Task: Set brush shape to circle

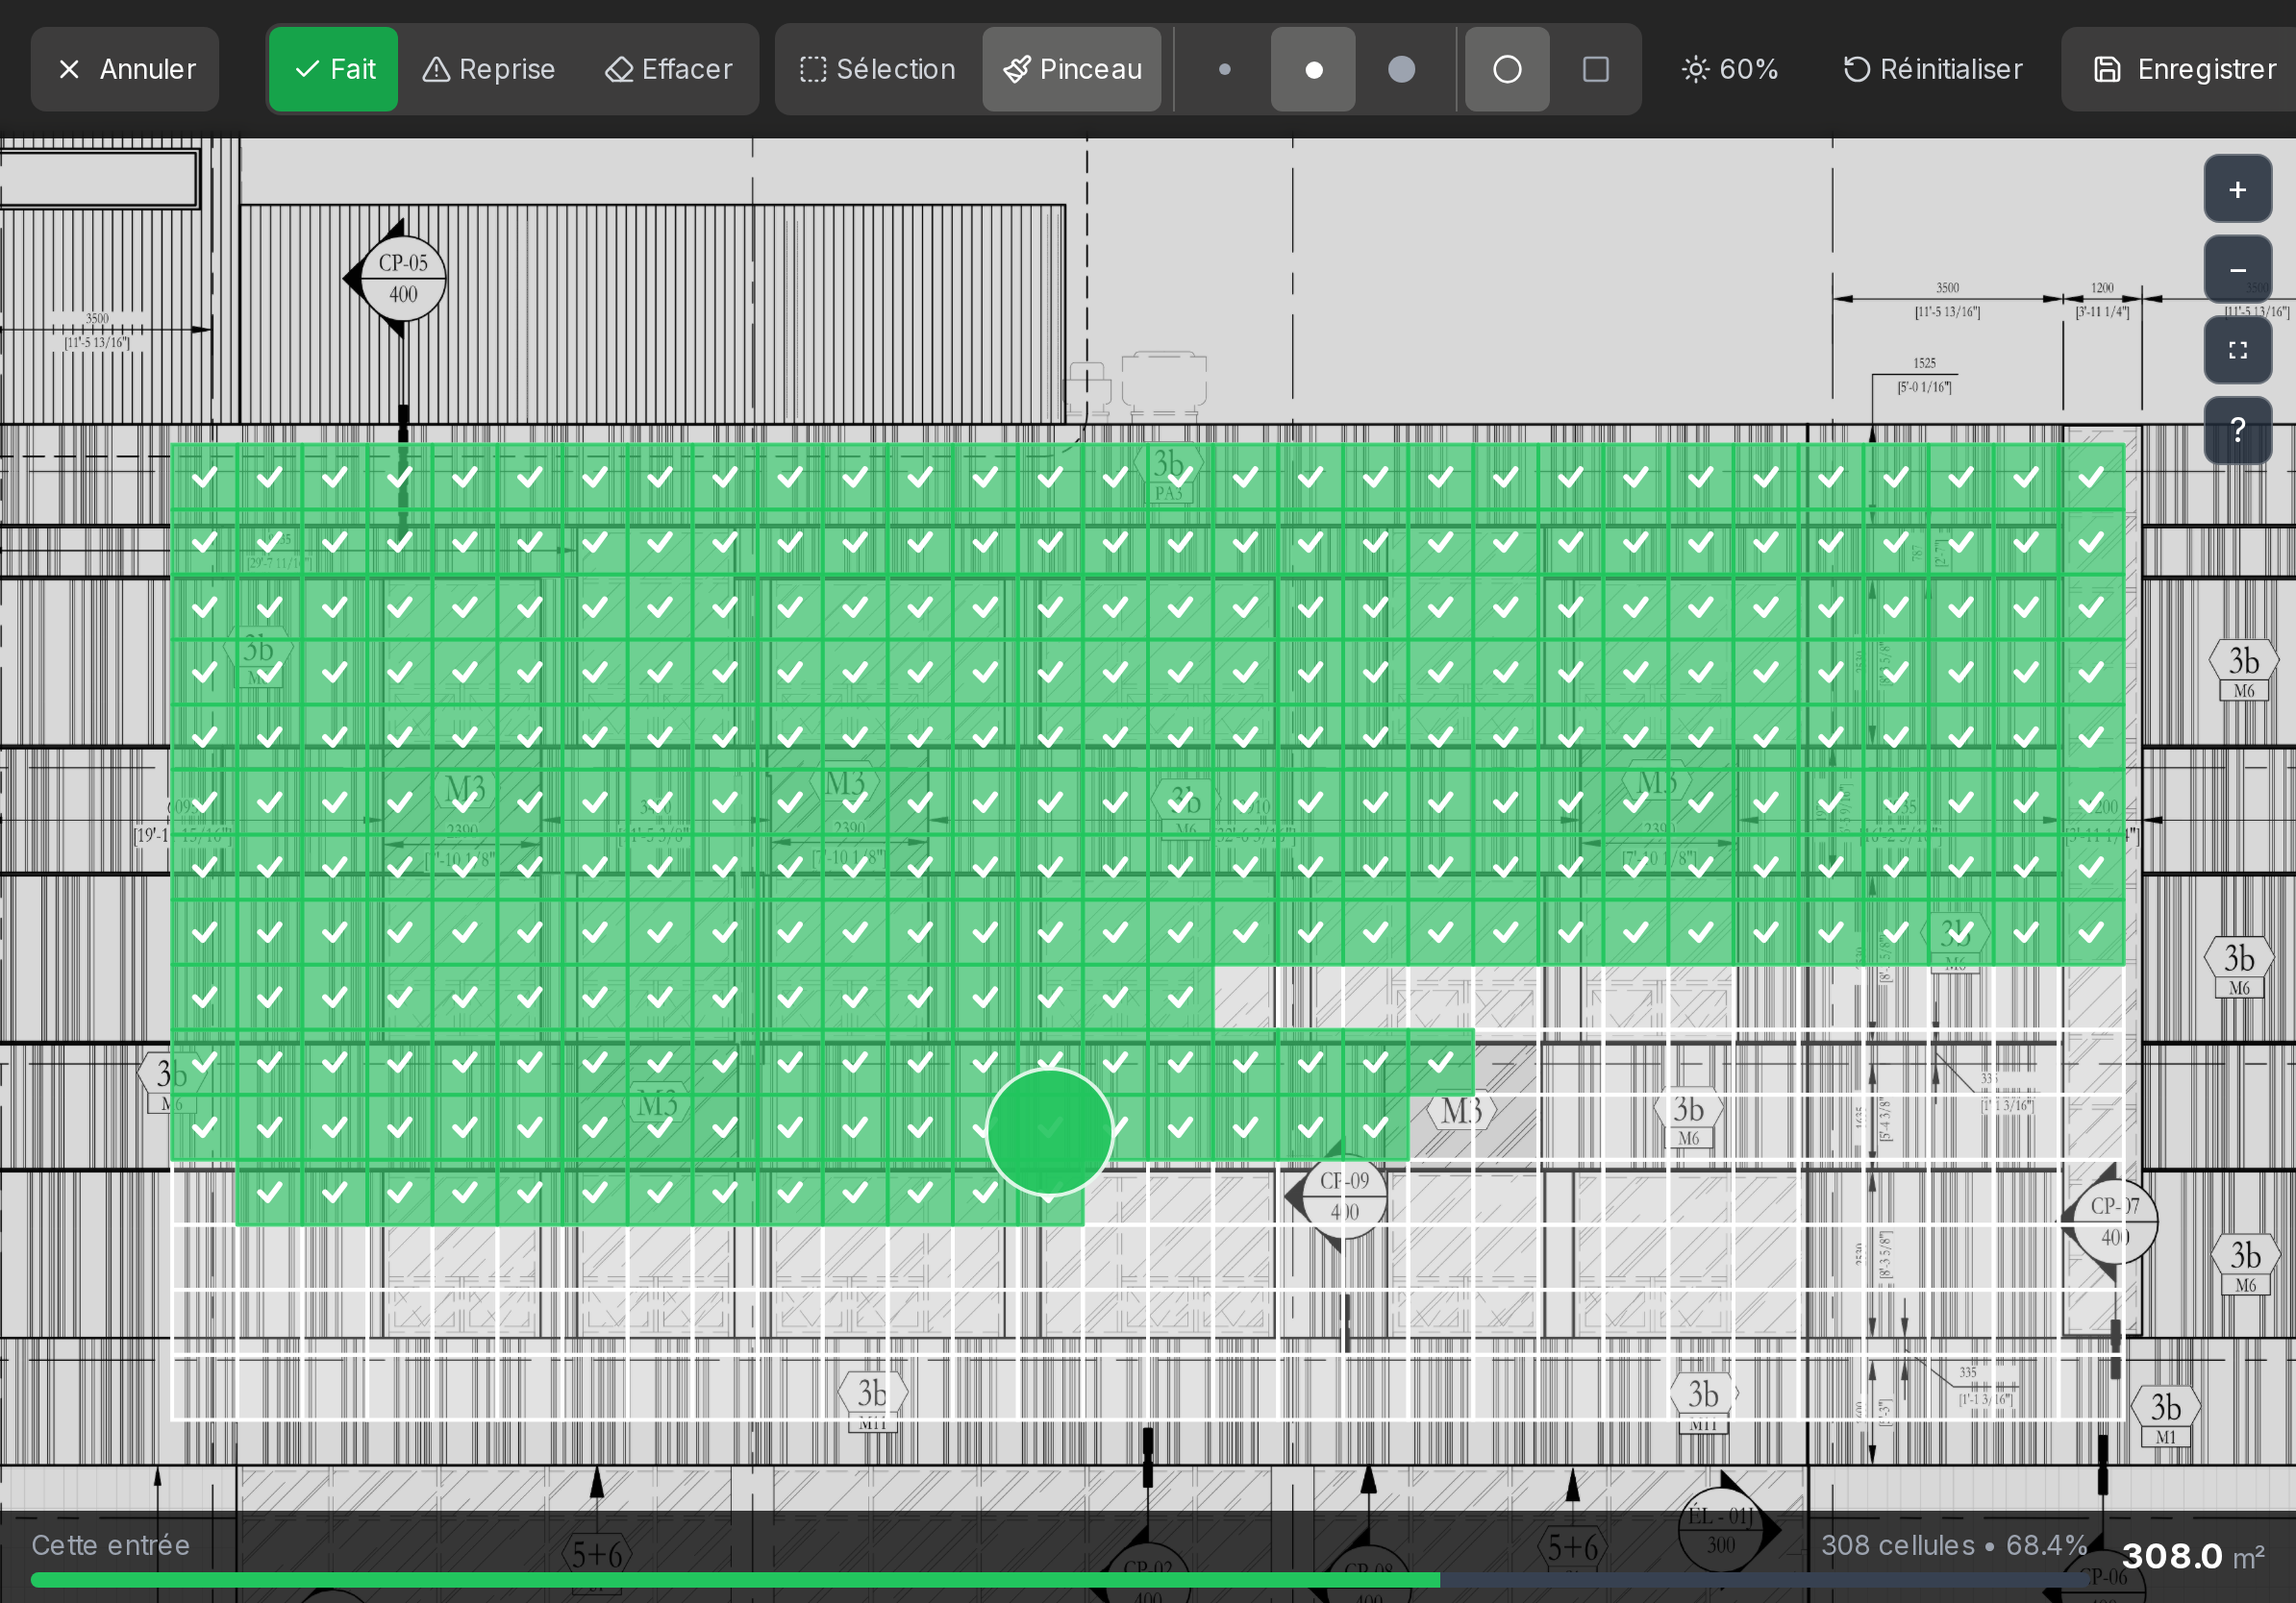Action: point(1507,69)
